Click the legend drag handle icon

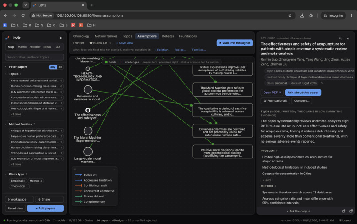(x=75, y=170)
